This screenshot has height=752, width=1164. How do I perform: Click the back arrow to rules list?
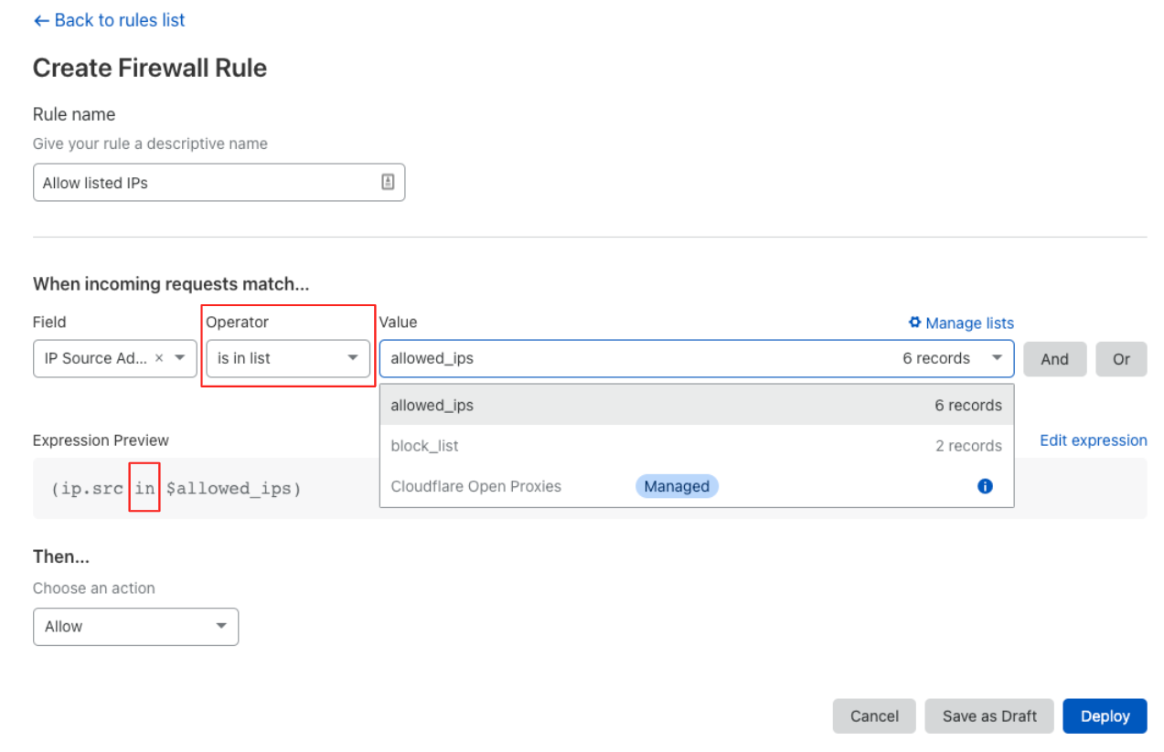(41, 20)
